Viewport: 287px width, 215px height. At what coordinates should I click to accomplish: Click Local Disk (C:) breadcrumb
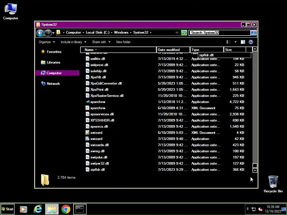tap(98, 32)
